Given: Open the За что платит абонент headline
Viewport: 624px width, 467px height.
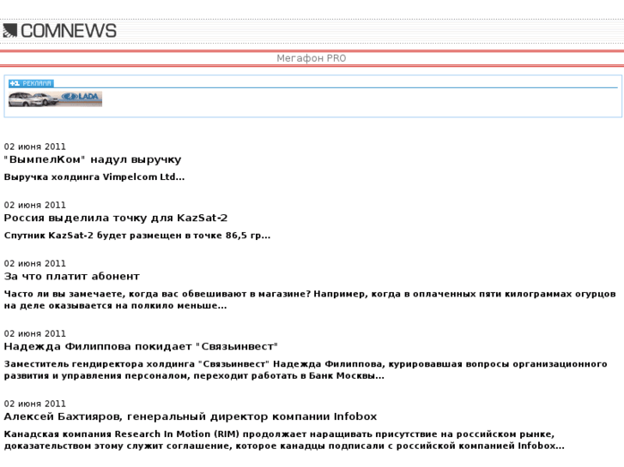Looking at the screenshot, I should click(71, 277).
